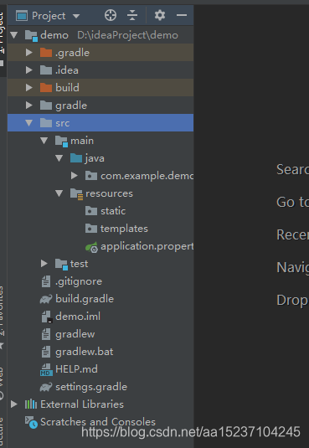Select the com.example.demo package icon

(x=91, y=176)
